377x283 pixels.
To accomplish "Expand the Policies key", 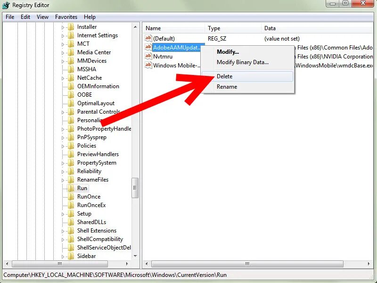I will coord(63,146).
